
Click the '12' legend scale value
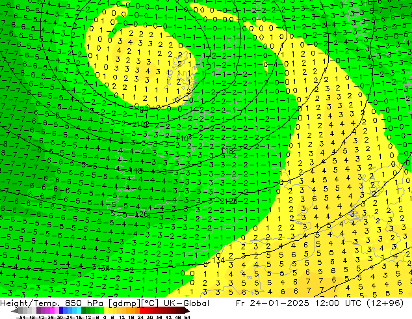pyautogui.click(x=122, y=317)
